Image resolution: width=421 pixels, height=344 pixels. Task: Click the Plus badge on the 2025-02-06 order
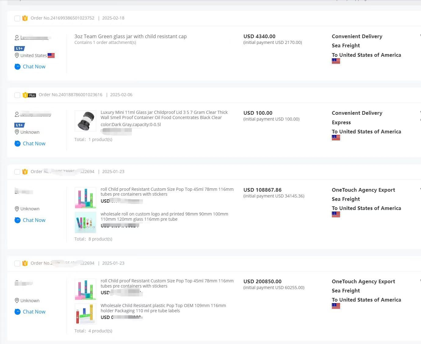click(x=32, y=95)
